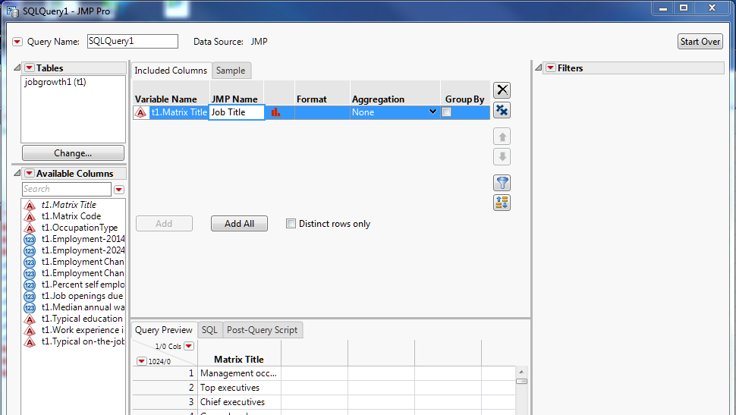
Task: Click the Chief executives preview cell
Action: (x=239, y=402)
